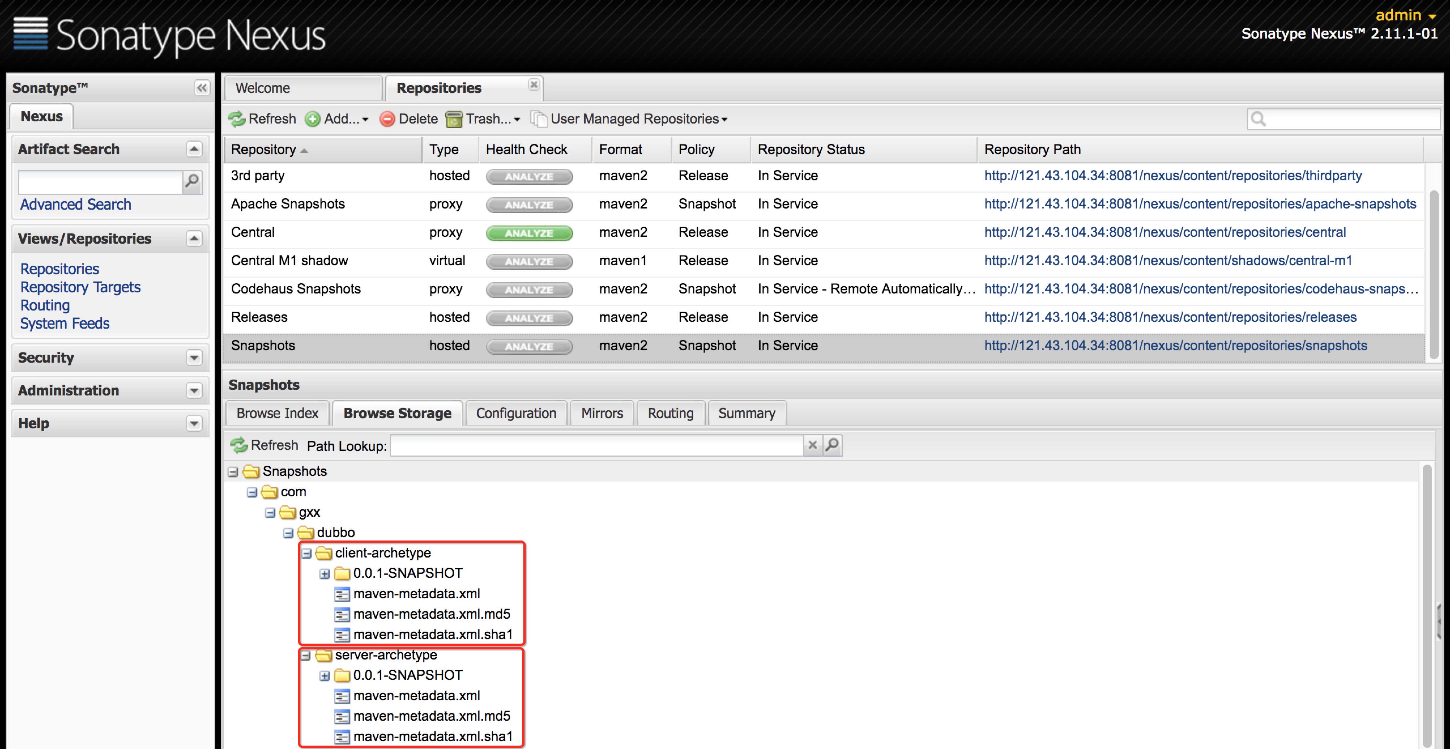Clear the Path Lookup field

812,445
